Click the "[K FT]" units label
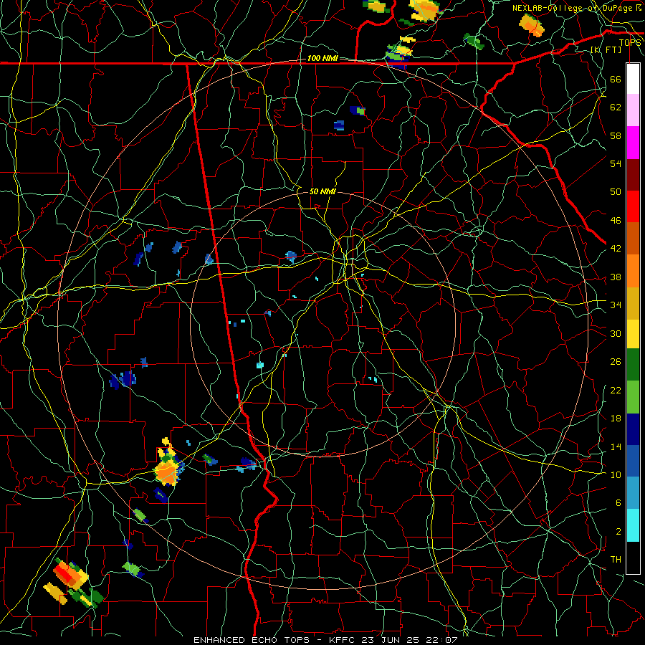This screenshot has width=645, height=645. [606, 50]
